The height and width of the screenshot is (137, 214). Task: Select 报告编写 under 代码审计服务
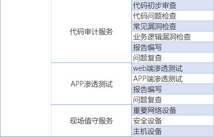click(173, 47)
